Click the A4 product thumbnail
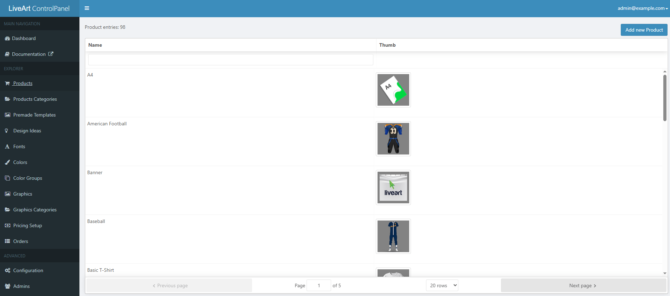This screenshot has height=296, width=670. click(393, 90)
